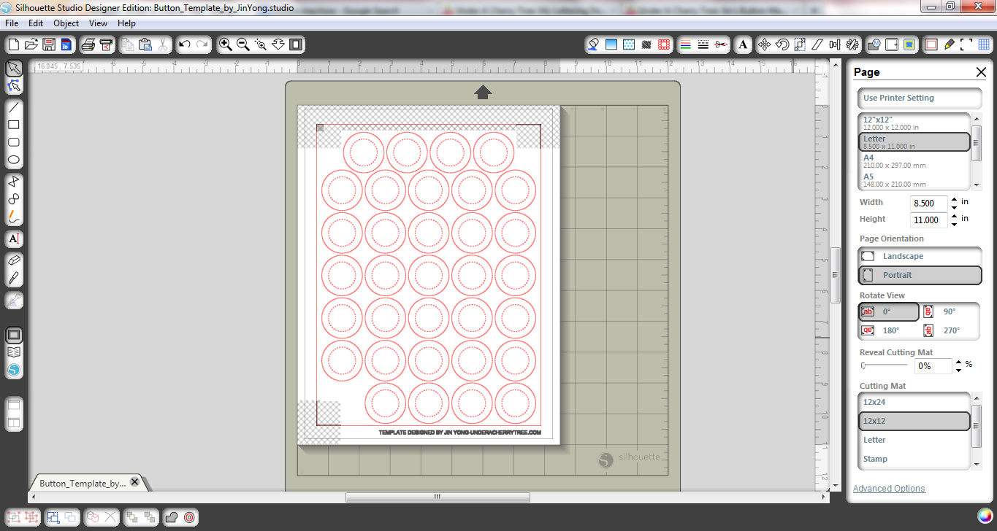Click inside the page Width input field

tap(928, 202)
